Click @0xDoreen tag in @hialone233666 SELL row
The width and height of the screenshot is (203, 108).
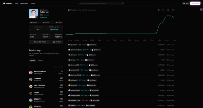tap(95, 100)
